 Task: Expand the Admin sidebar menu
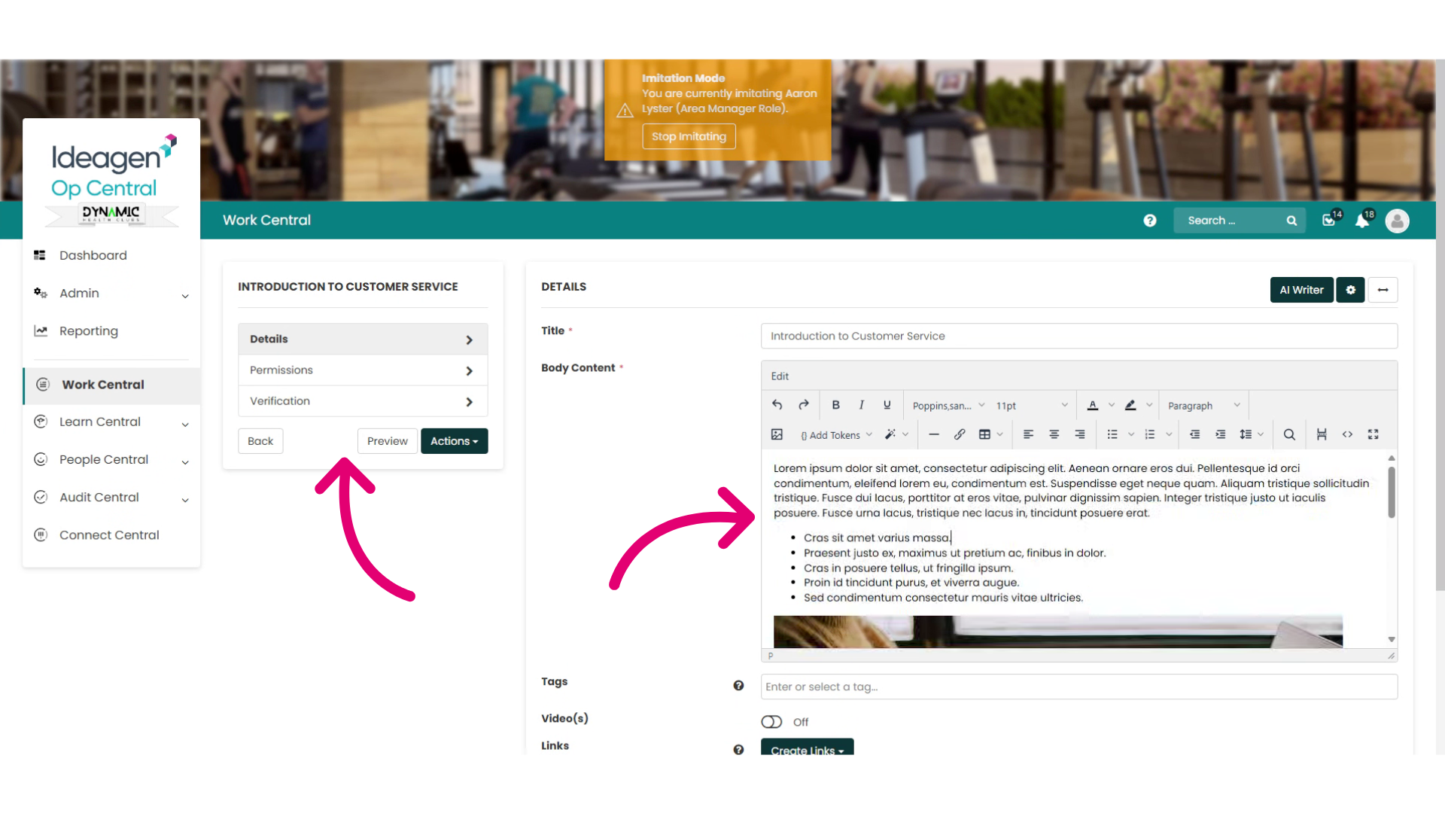click(111, 293)
